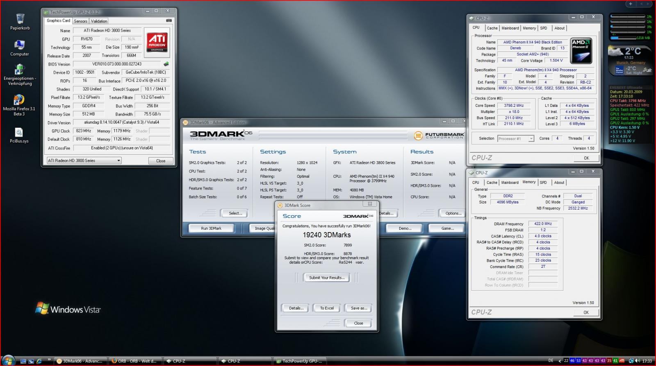This screenshot has height=366, width=656.
Task: Expand quick launch overflow chevron
Action: click(49, 359)
